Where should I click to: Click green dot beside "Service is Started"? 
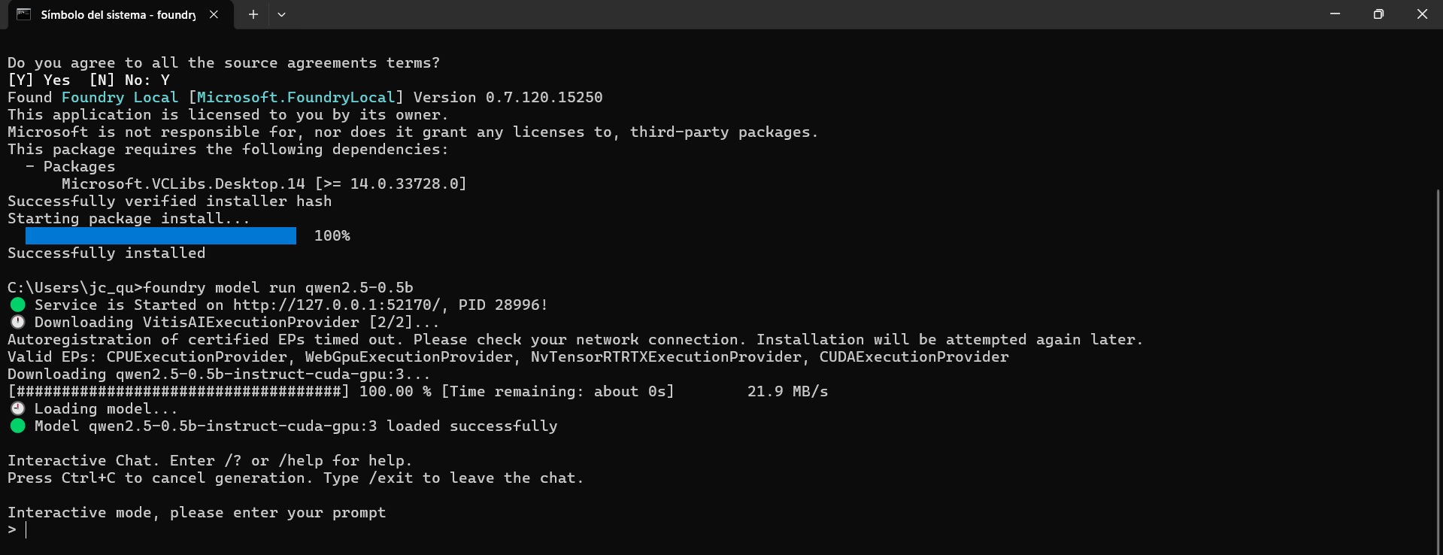(18, 305)
